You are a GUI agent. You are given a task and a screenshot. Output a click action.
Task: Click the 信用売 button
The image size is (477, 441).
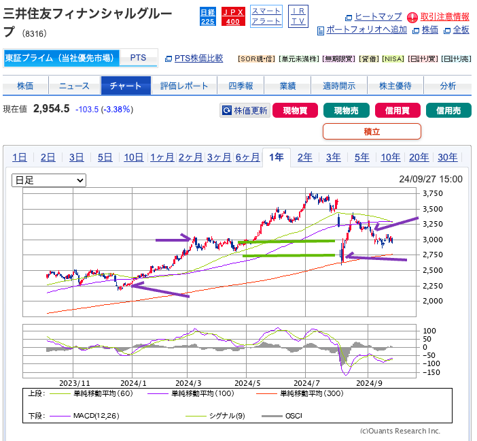tap(448, 110)
